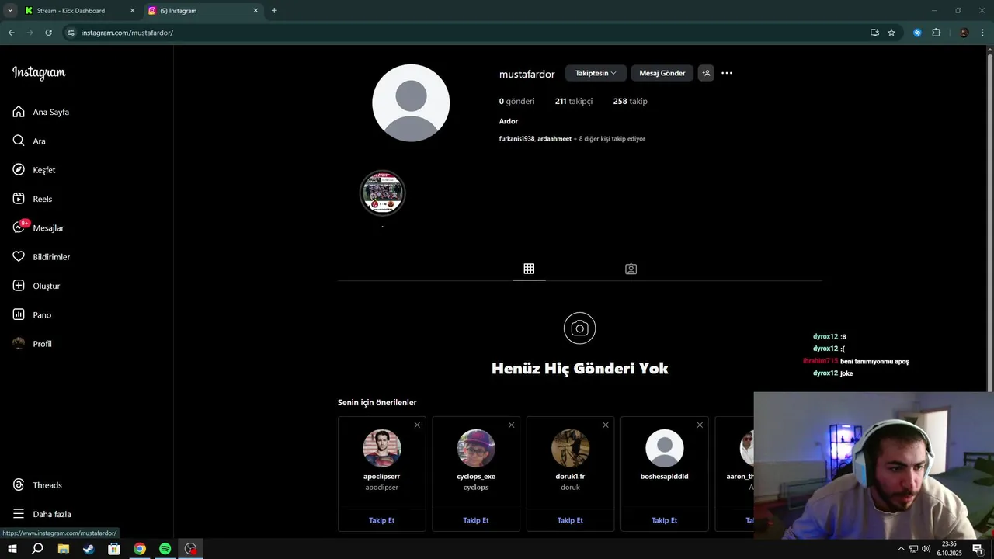Switch to Stream - Kick Dashboard tab

click(79, 11)
